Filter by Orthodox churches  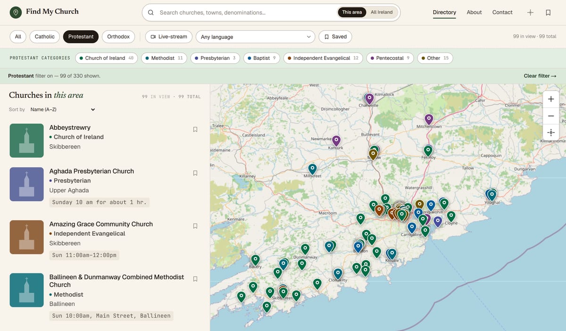(118, 36)
